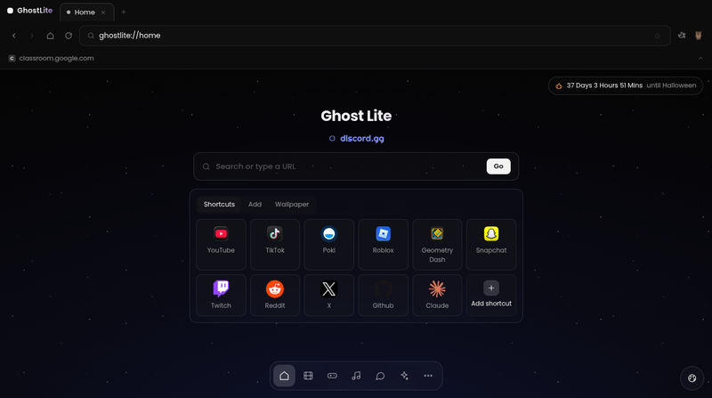Go forward with the forward arrow
This screenshot has width=712, height=398.
point(32,36)
